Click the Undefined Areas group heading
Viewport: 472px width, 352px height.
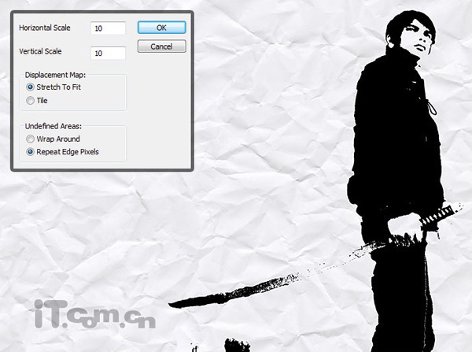53,126
